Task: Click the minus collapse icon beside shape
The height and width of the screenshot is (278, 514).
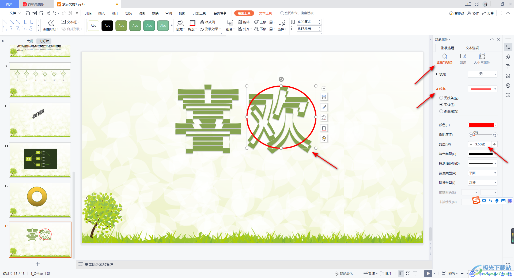Action: 324,88
